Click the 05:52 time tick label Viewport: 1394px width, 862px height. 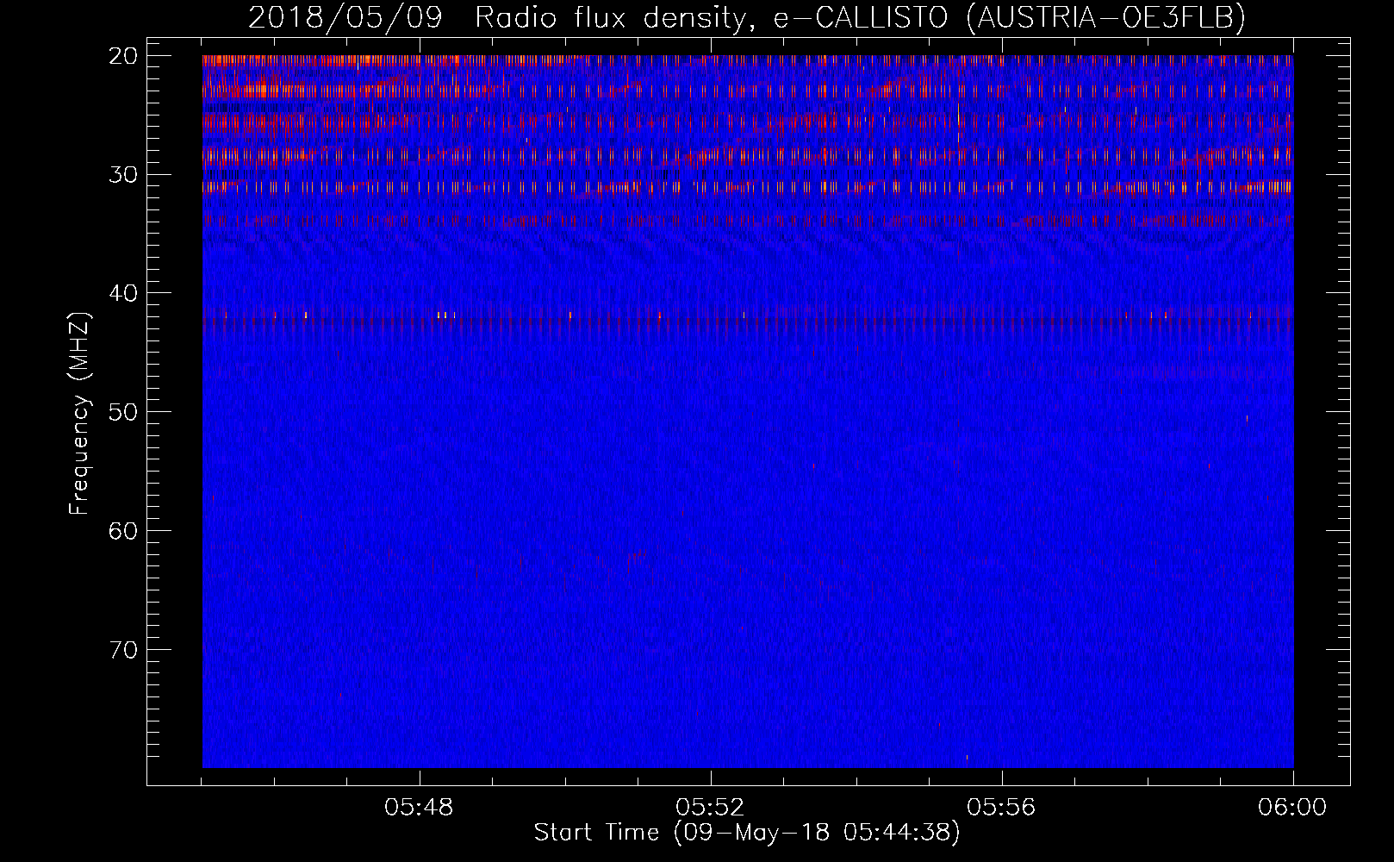710,808
